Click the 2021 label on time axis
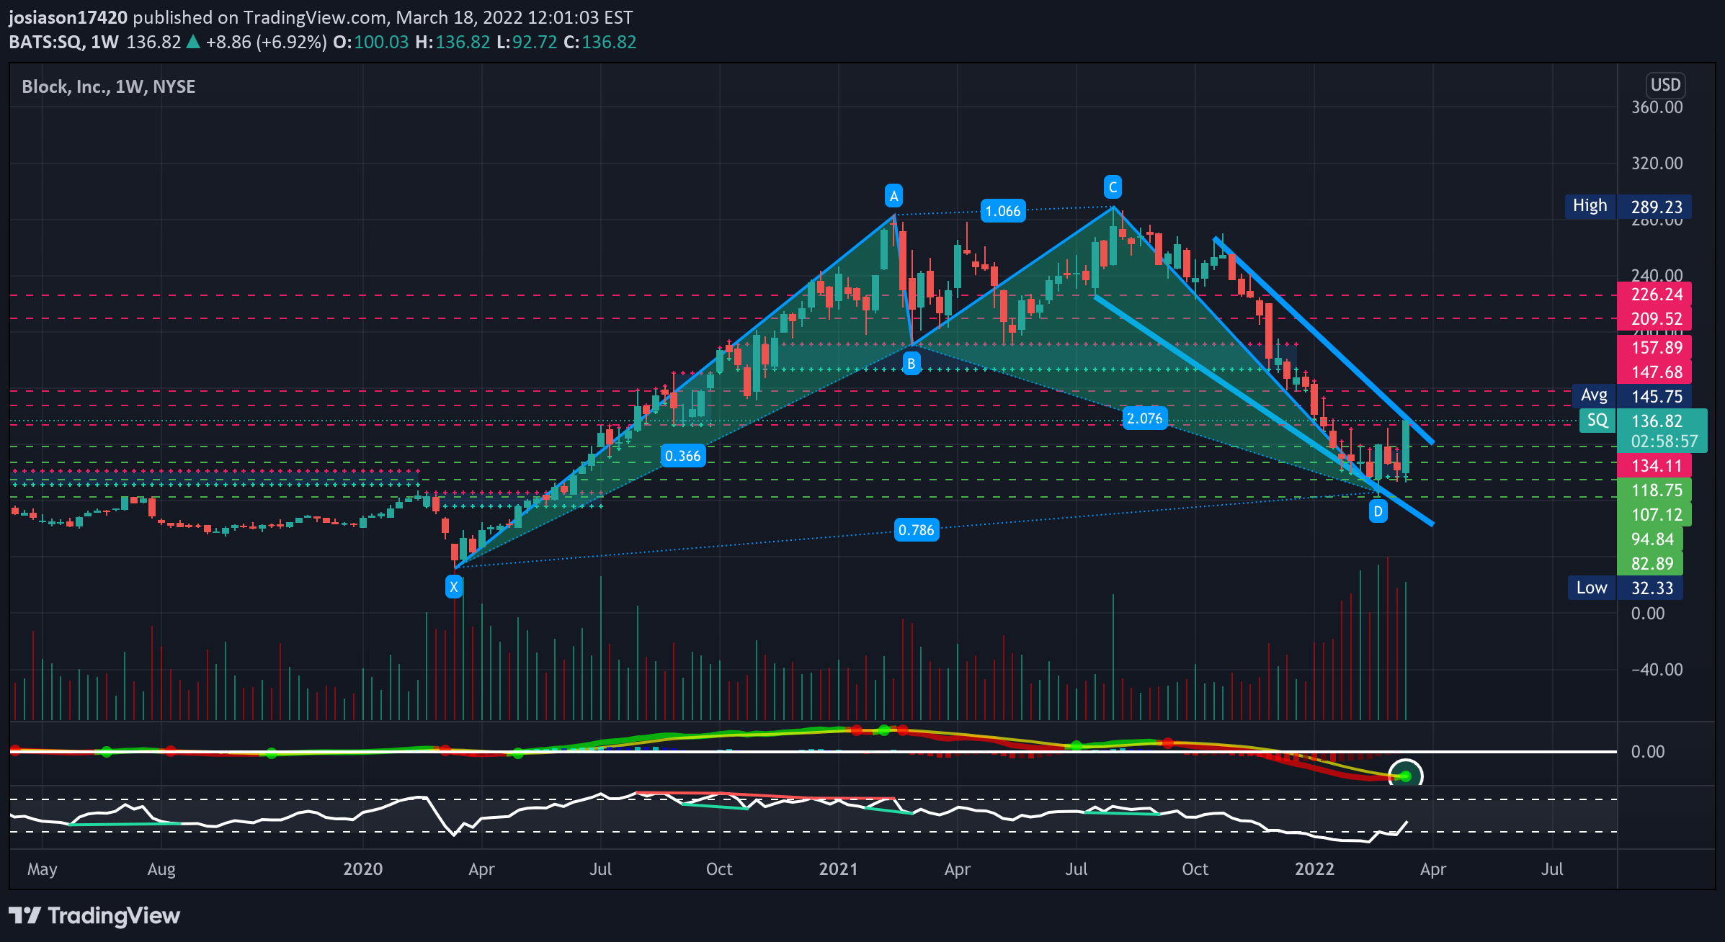This screenshot has width=1725, height=942. 838,869
